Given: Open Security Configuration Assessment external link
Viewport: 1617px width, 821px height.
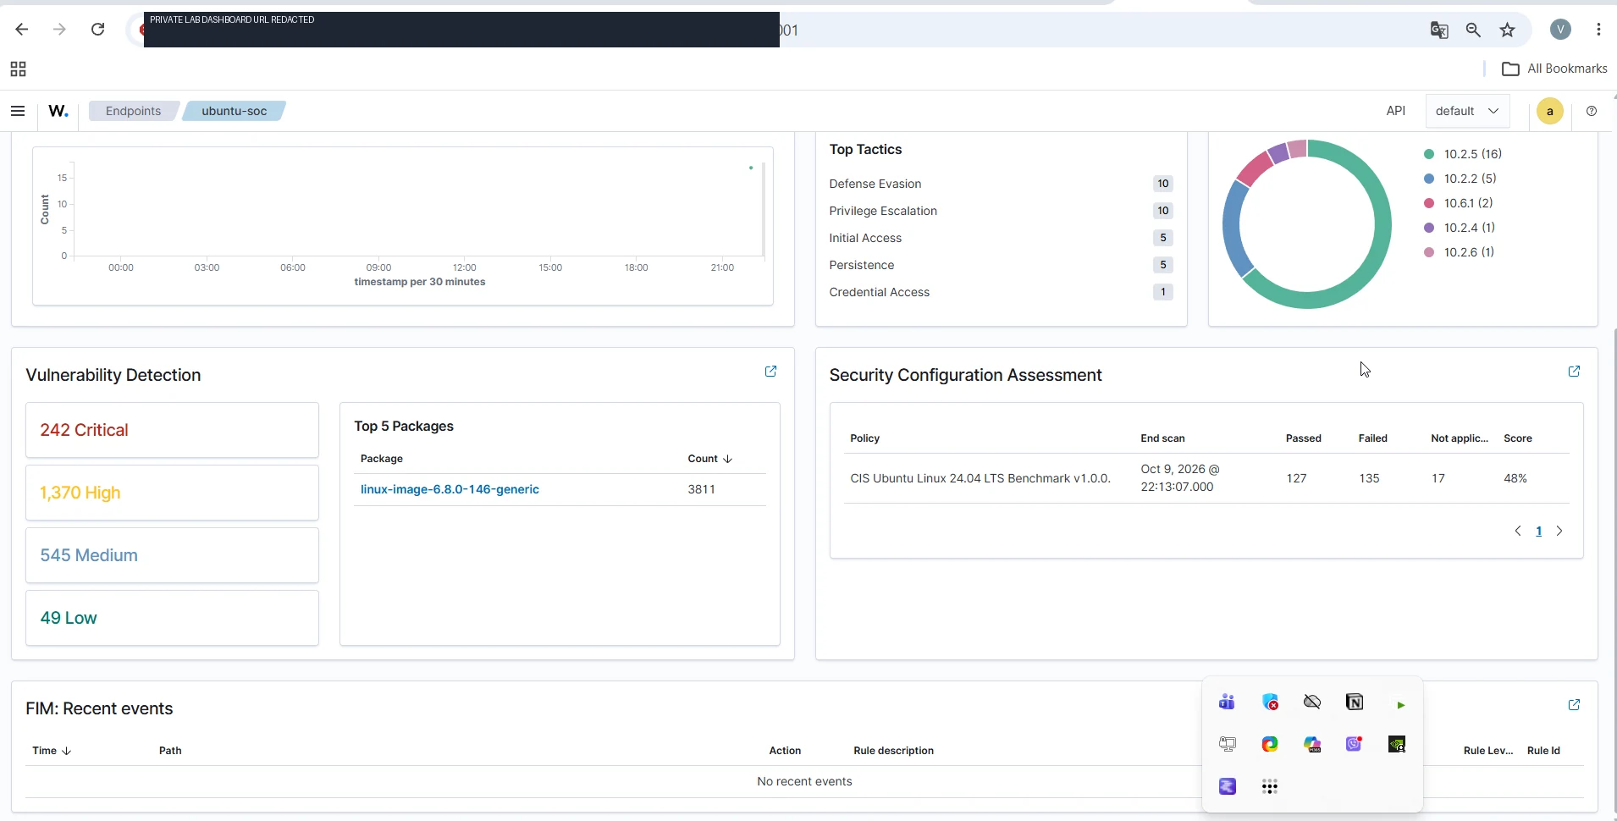Looking at the screenshot, I should coord(1574,372).
